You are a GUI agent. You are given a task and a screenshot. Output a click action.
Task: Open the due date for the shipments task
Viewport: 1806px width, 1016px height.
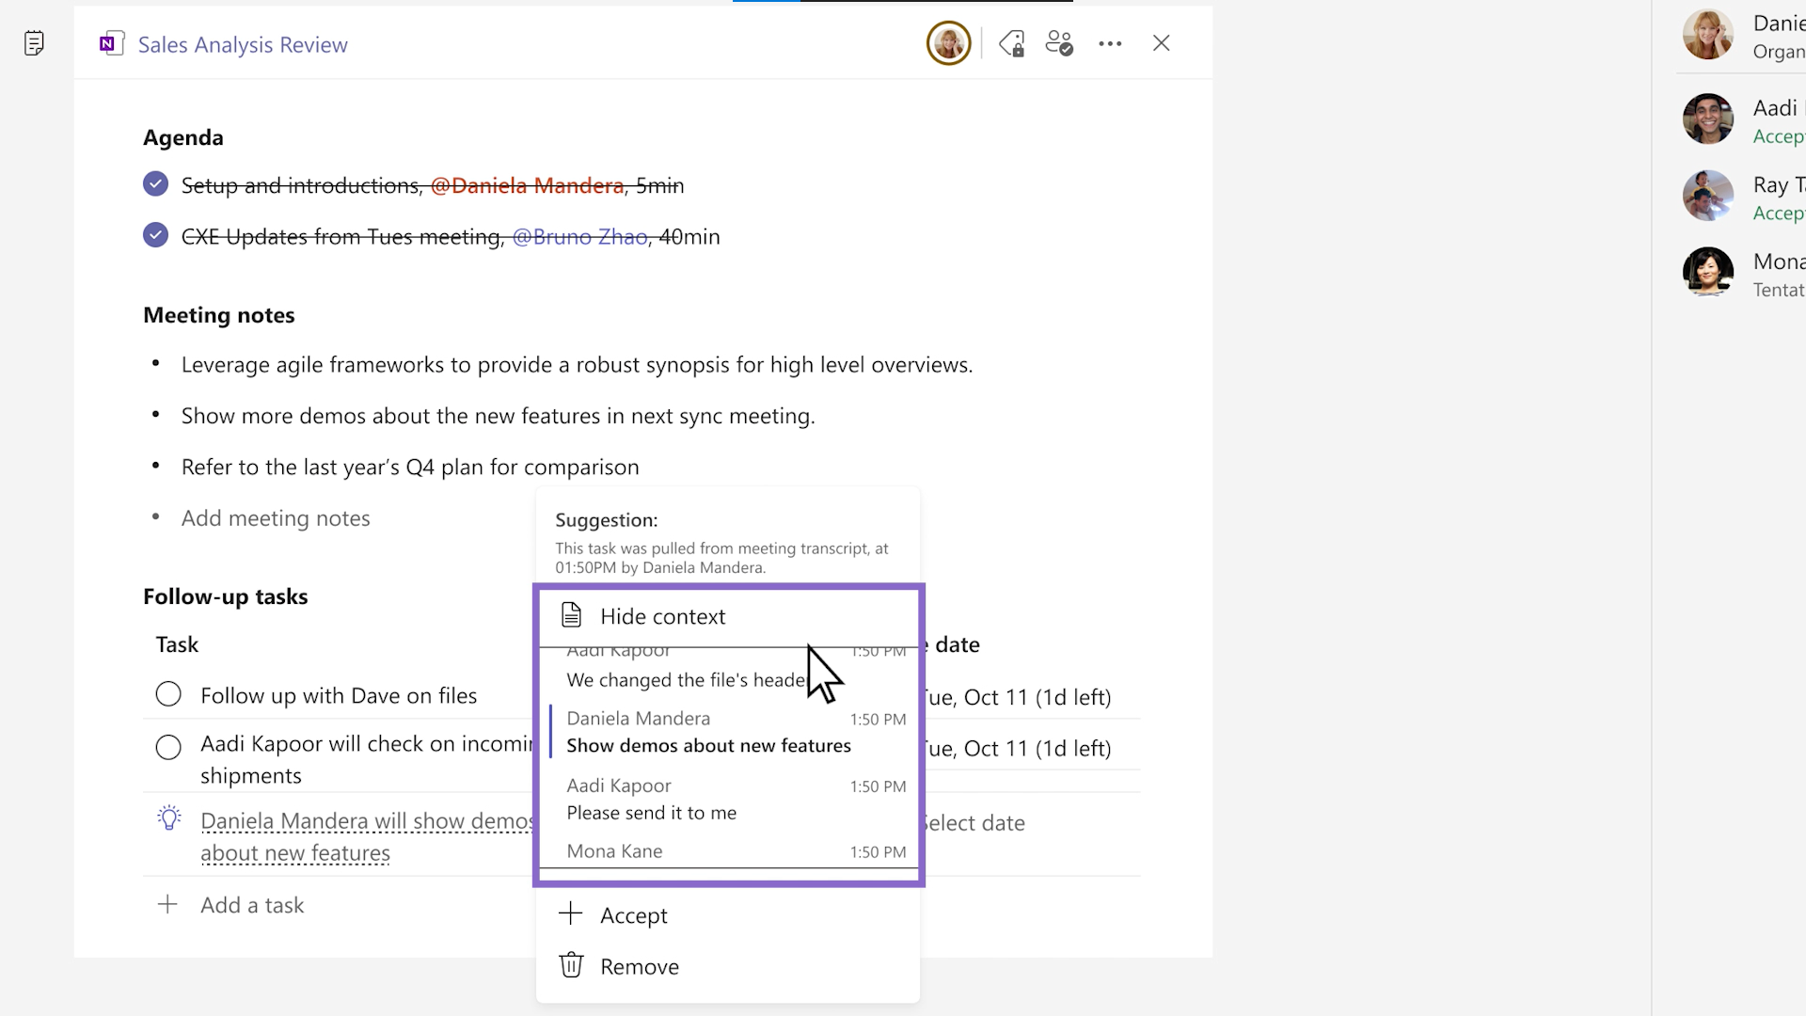tap(1017, 748)
